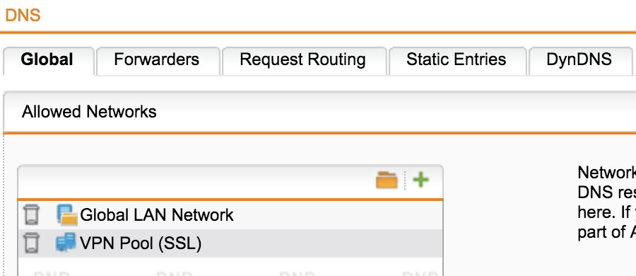Click the VPN Pool network object icon

pyautogui.click(x=66, y=242)
